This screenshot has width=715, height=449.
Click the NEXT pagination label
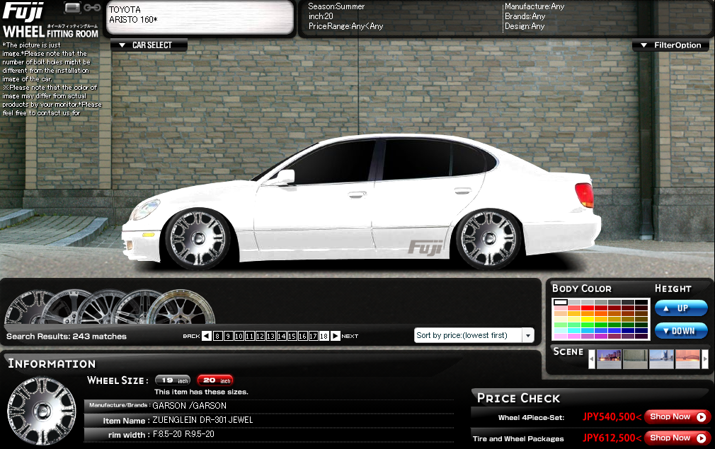[350, 336]
